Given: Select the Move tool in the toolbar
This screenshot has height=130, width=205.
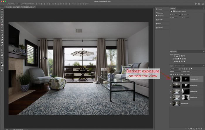Looking at the screenshot, I should tap(2, 10).
